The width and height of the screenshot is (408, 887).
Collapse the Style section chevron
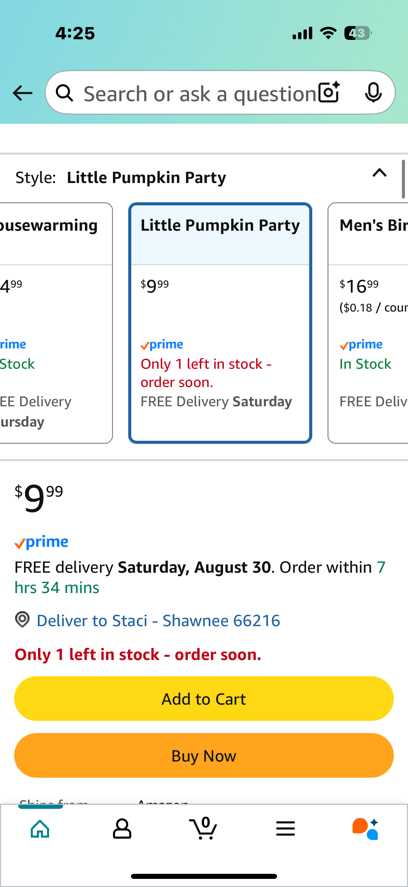click(380, 173)
